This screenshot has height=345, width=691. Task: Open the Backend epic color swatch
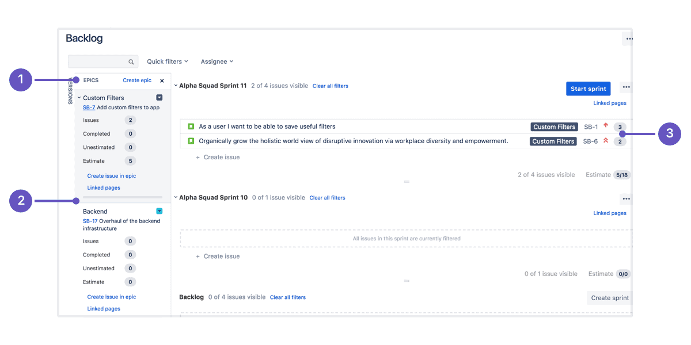click(x=159, y=211)
